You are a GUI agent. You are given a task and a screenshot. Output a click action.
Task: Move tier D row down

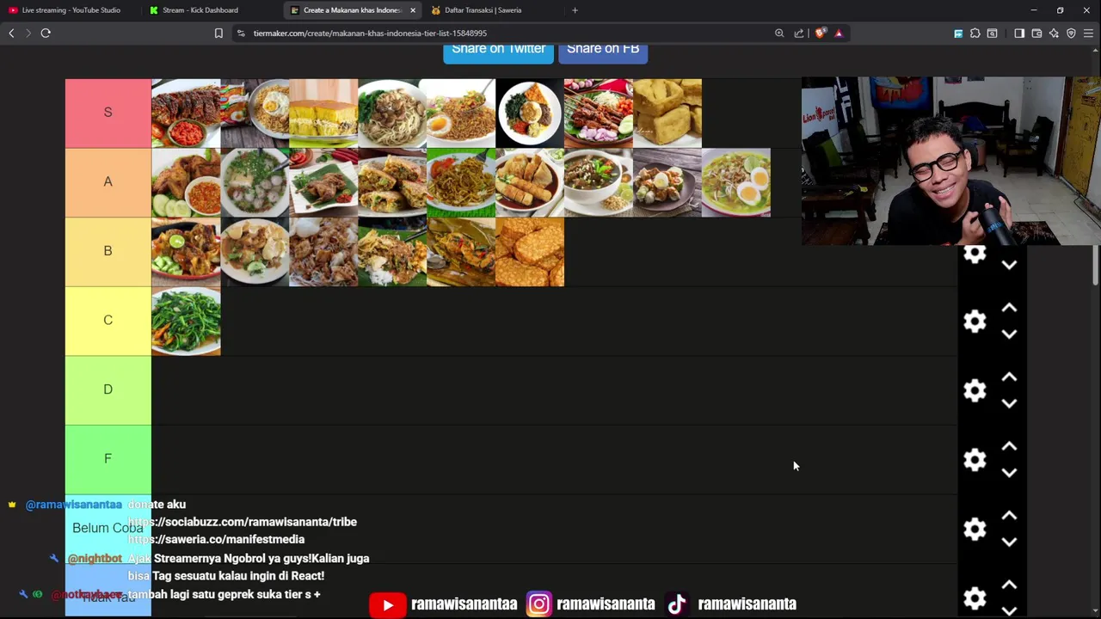click(1009, 404)
